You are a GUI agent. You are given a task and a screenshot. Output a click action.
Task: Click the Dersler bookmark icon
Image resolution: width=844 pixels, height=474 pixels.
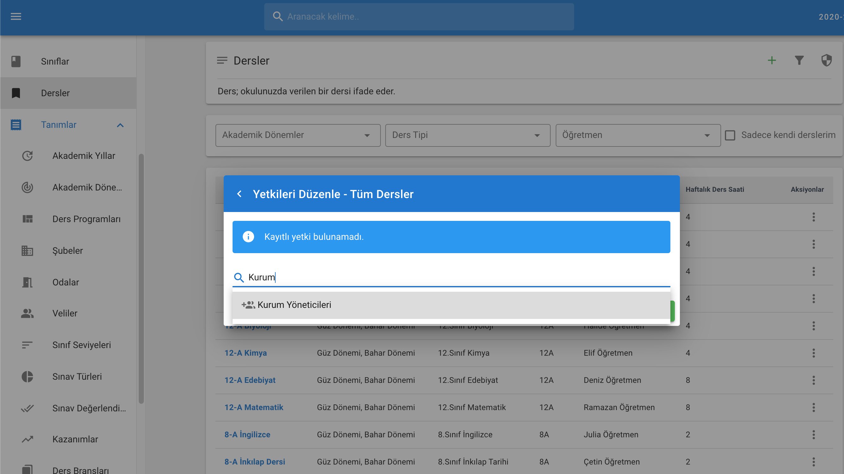16,93
